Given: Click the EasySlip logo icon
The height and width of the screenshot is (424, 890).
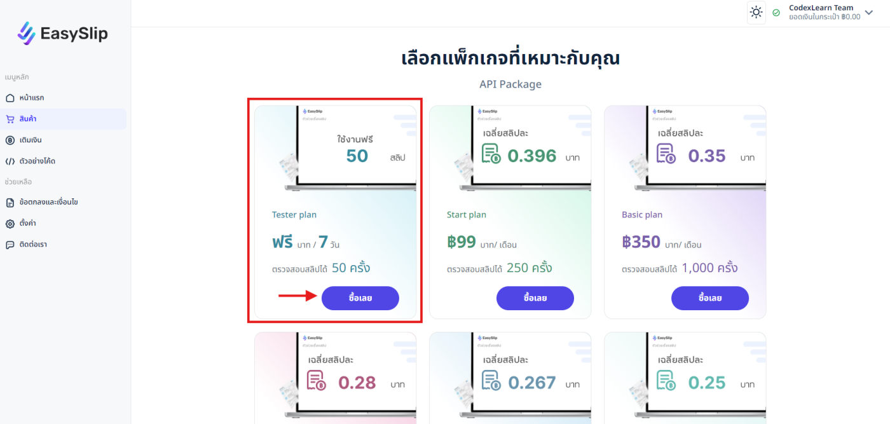Looking at the screenshot, I should [x=27, y=34].
